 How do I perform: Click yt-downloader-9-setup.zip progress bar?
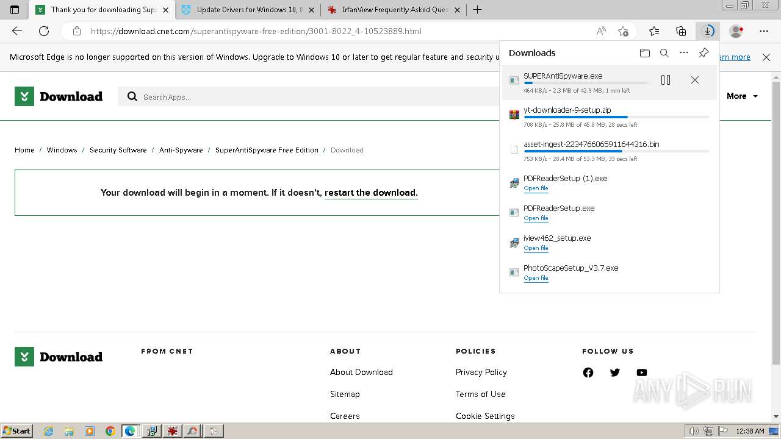616,117
